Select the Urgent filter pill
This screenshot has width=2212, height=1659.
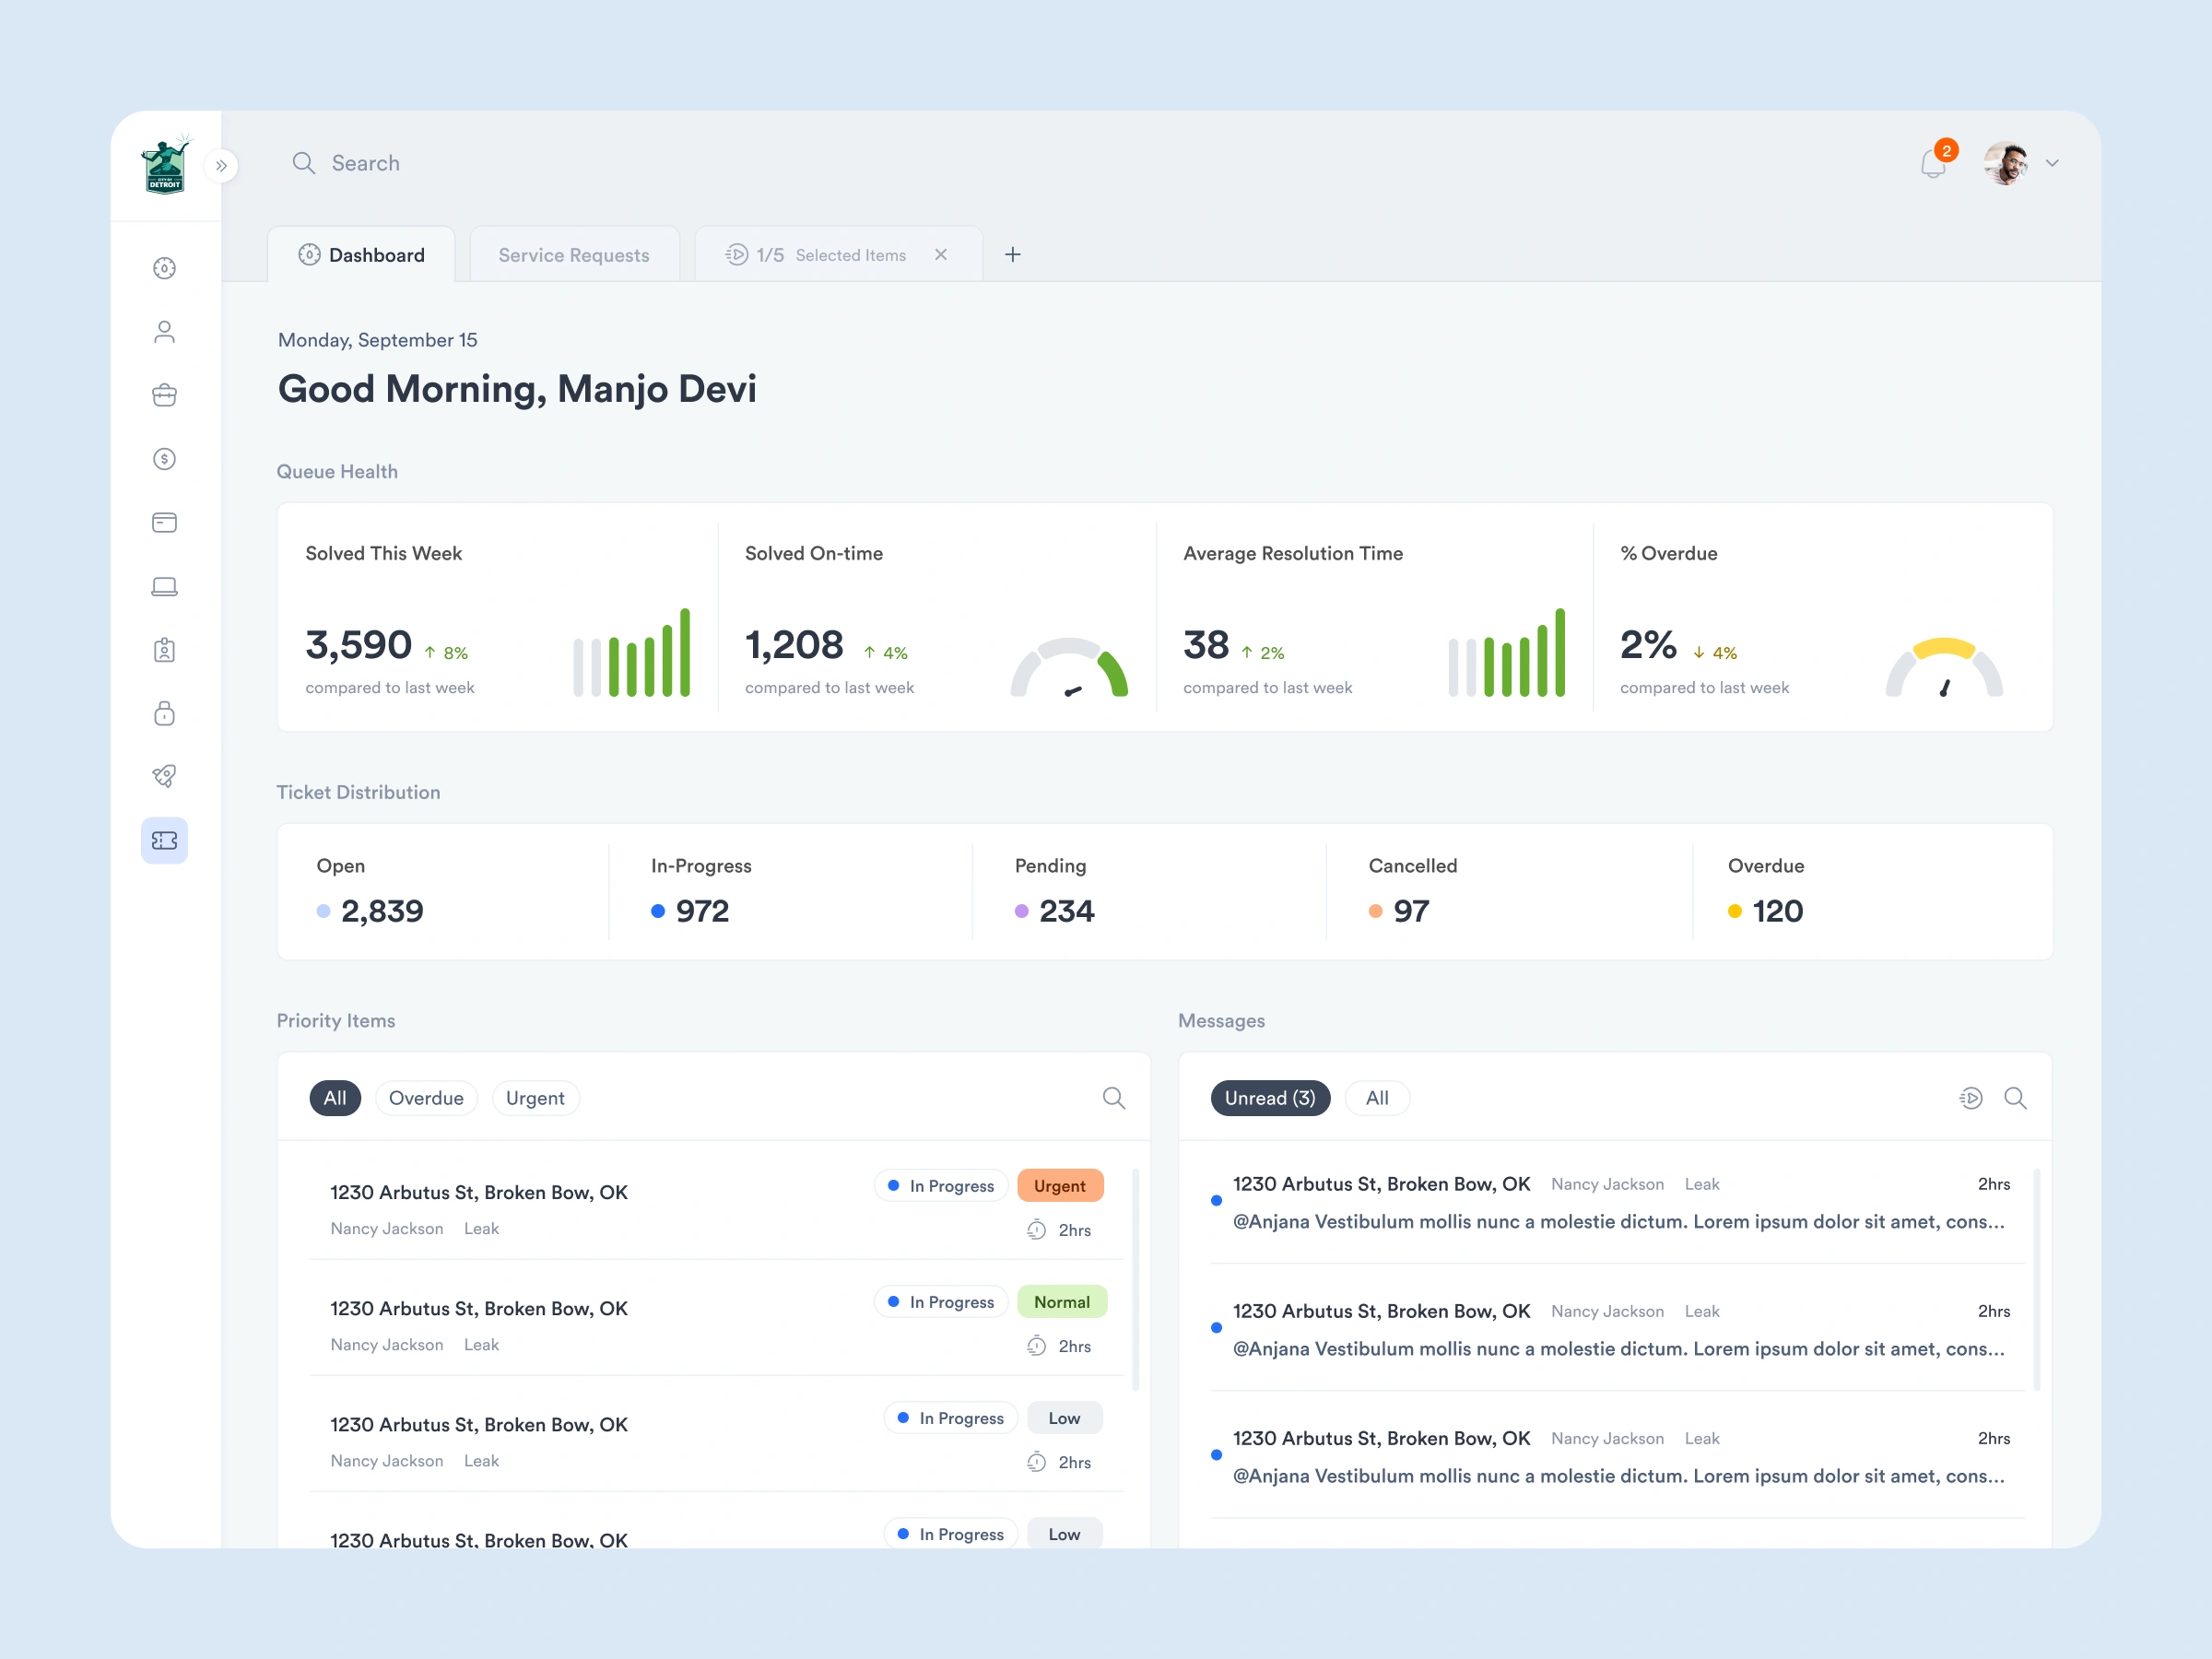[x=535, y=1098]
